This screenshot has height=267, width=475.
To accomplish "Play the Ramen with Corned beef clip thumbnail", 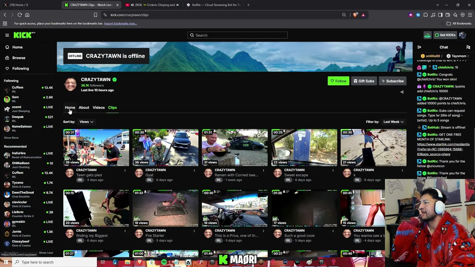I will point(235,148).
